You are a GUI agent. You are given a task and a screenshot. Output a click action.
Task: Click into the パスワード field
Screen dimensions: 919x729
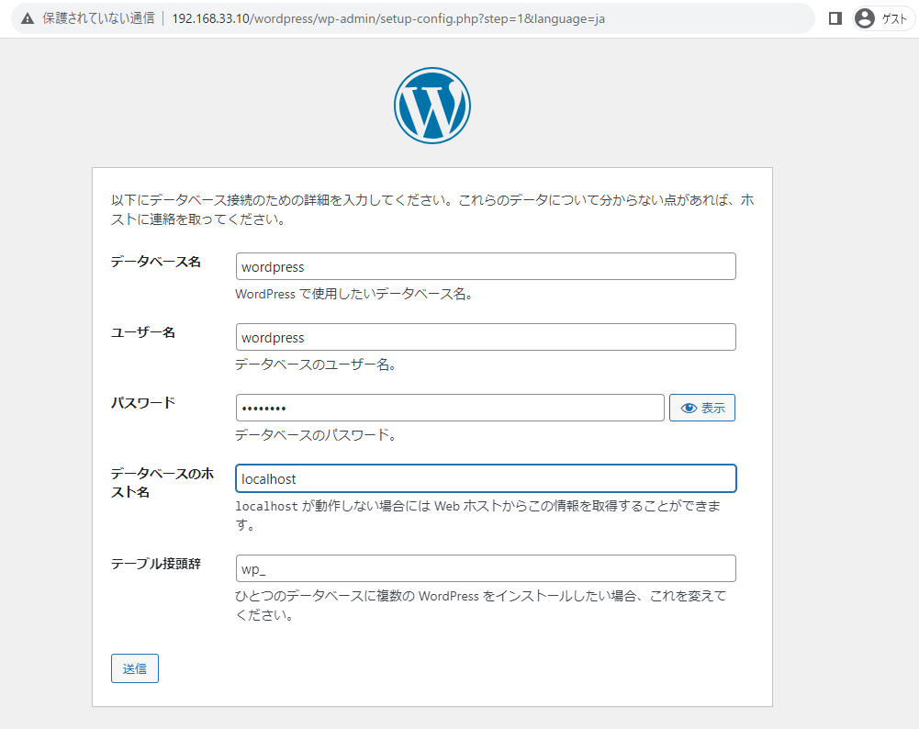450,408
